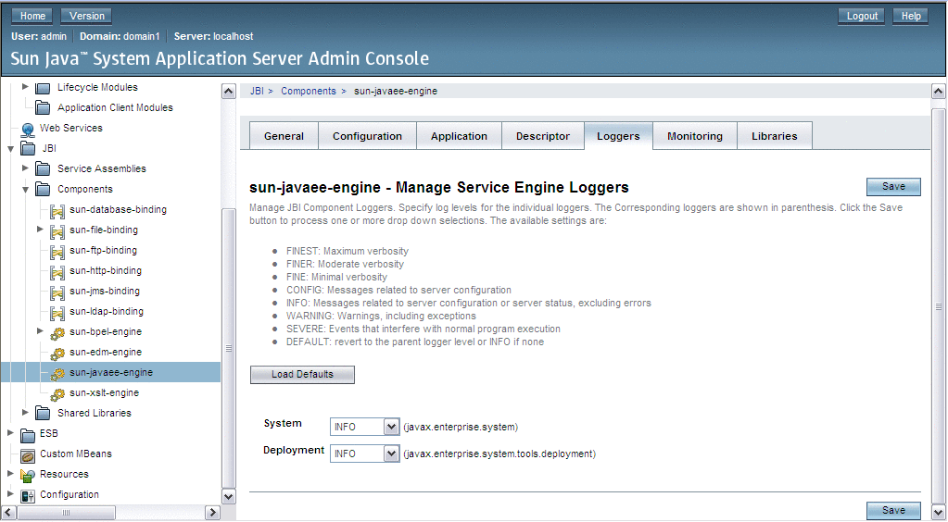Screen dimensions: 948x522
Task: Collapse the JBI tree node
Action: tap(10, 149)
